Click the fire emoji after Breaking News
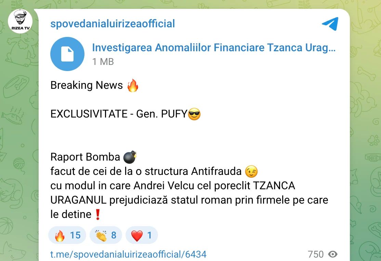This screenshot has width=381, height=261. (133, 85)
